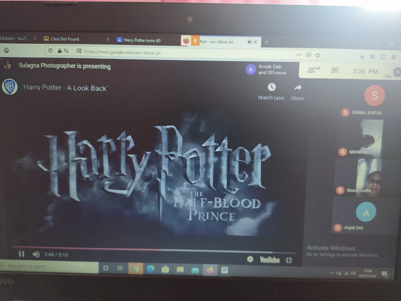Open Cortana circle on taskbar

coord(106,268)
